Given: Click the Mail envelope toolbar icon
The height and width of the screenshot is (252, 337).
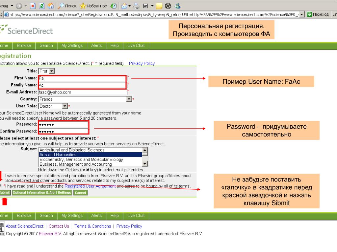Looking at the screenshot, I should point(124,6).
